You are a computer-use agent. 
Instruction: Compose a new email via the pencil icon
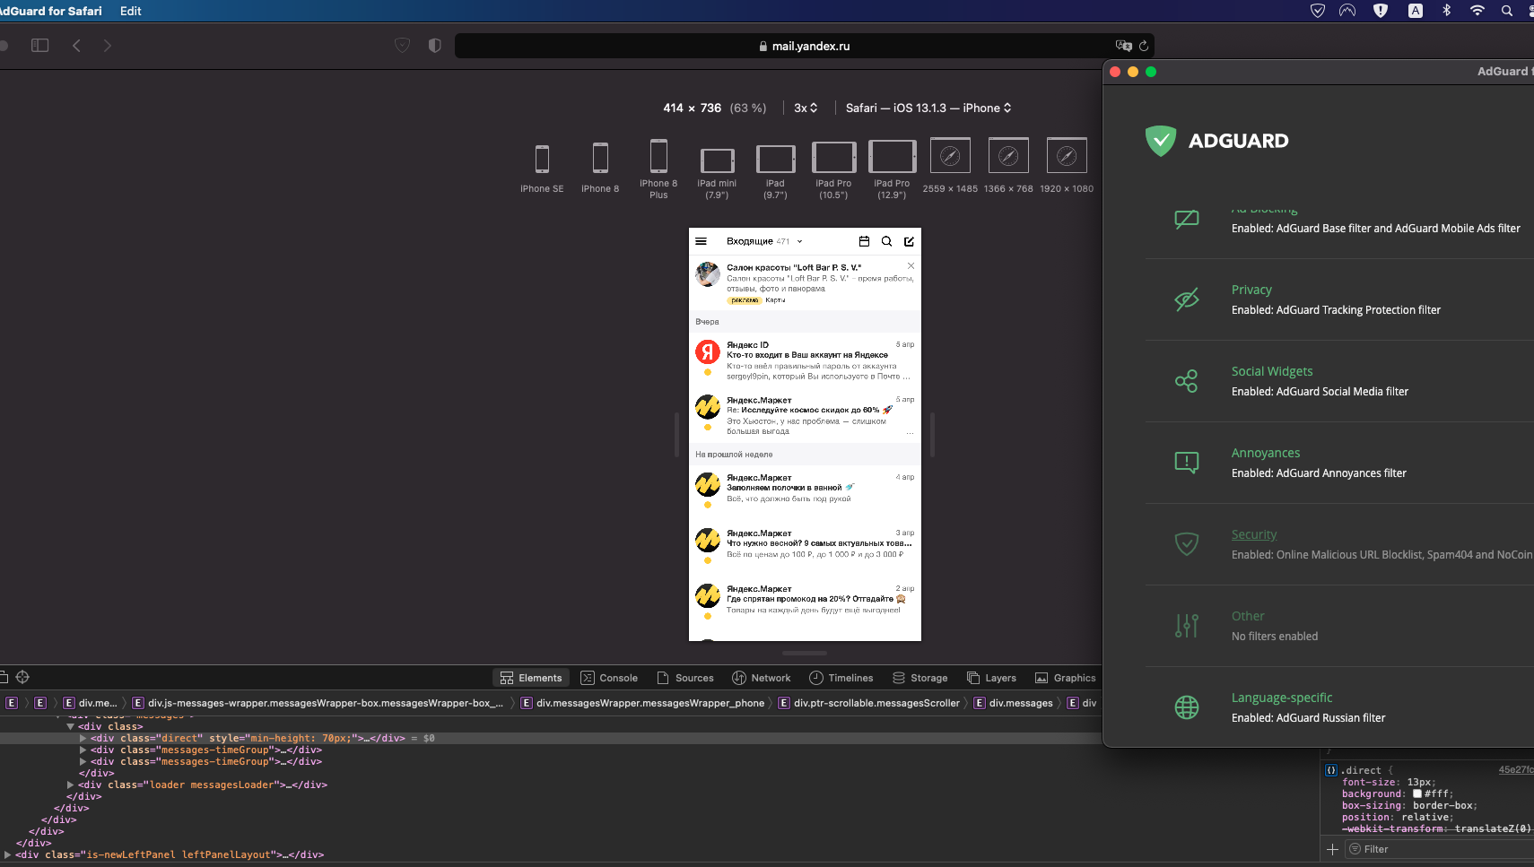[909, 241]
